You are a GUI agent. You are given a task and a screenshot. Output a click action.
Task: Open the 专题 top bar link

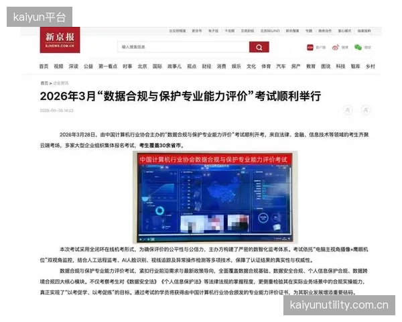pos(309,31)
